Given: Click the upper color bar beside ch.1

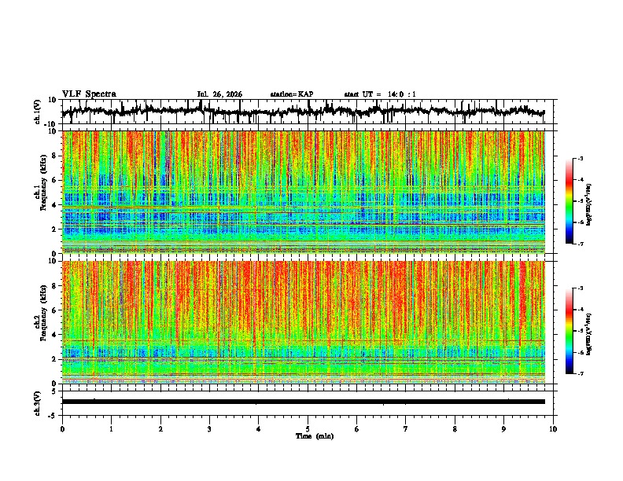Looking at the screenshot, I should point(570,201).
